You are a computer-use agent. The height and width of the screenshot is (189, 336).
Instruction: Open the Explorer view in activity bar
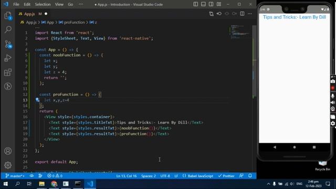click(x=8, y=16)
